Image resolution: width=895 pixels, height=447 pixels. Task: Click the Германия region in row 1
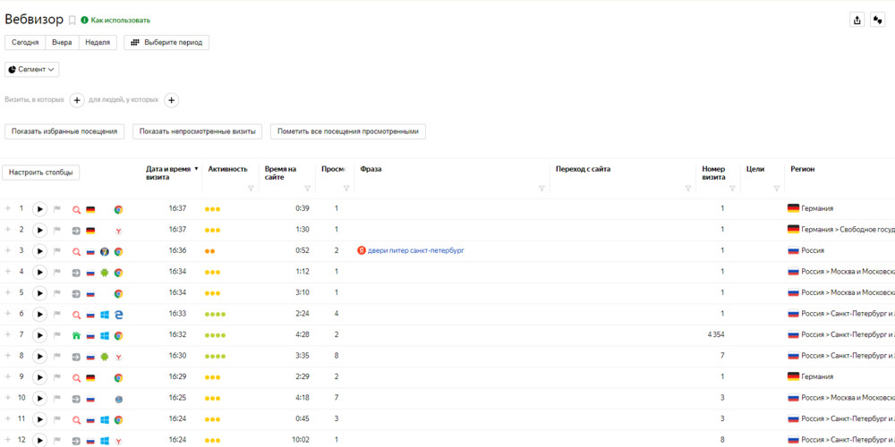816,208
